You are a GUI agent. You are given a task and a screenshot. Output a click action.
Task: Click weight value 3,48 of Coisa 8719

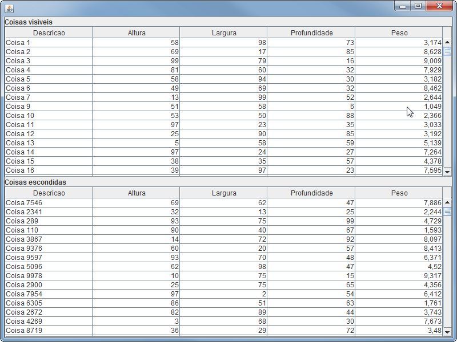[x=399, y=331]
